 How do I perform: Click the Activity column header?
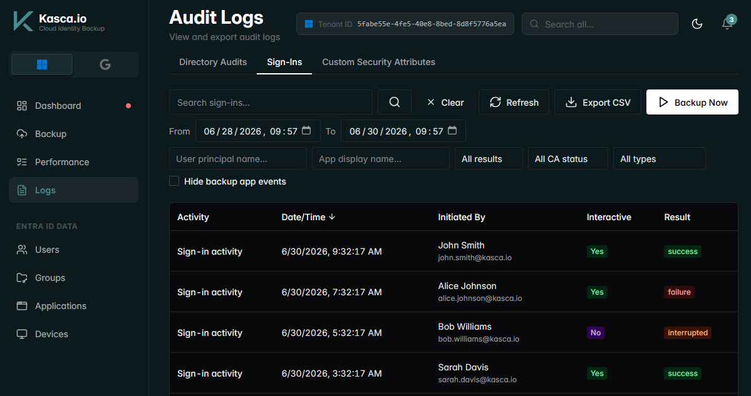[193, 217]
